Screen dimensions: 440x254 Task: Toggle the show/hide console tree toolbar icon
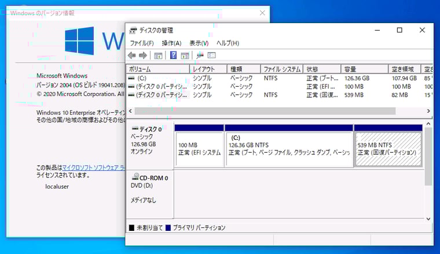[x=158, y=56]
